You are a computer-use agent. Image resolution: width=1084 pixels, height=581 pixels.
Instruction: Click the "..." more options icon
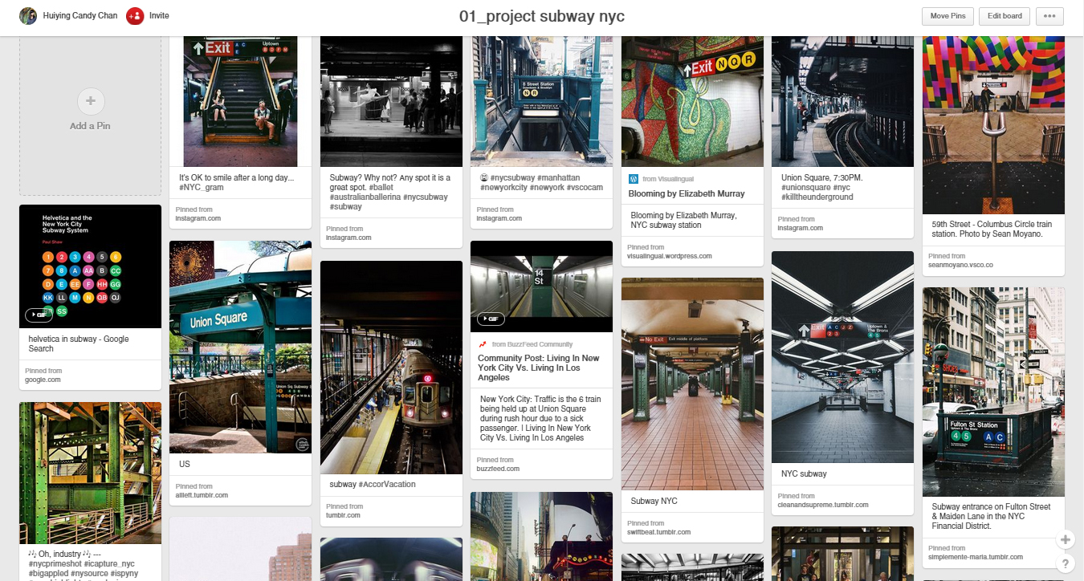tap(1049, 16)
